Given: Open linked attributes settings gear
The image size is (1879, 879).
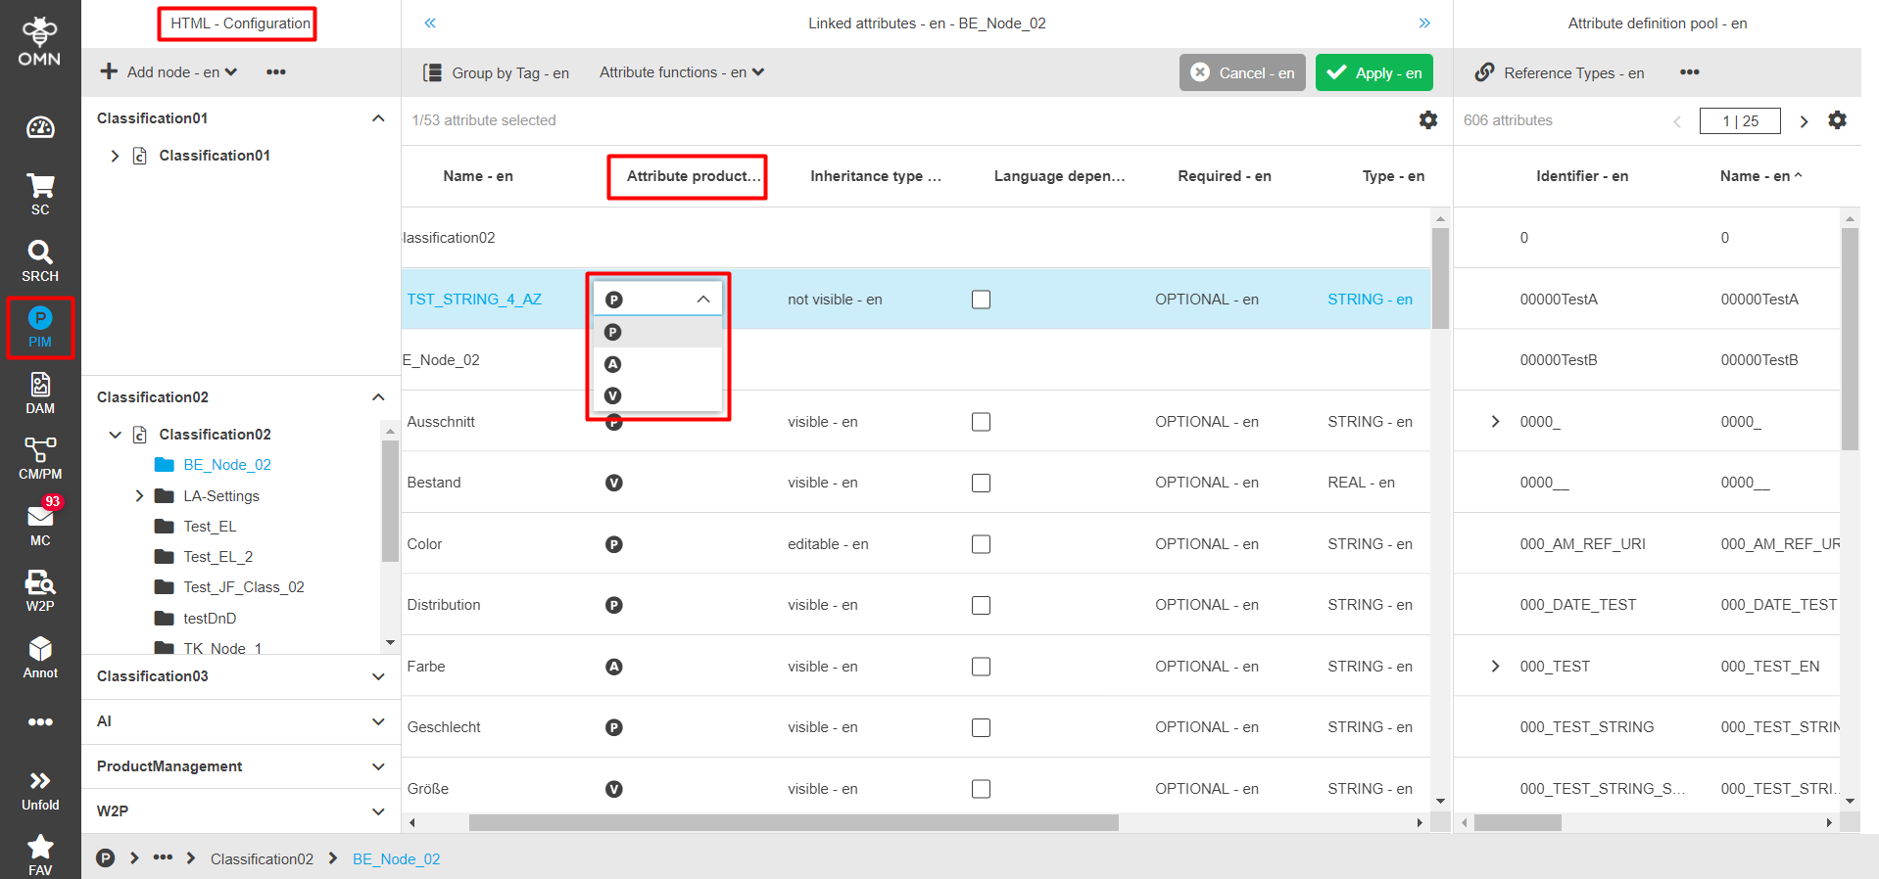Looking at the screenshot, I should 1428,119.
